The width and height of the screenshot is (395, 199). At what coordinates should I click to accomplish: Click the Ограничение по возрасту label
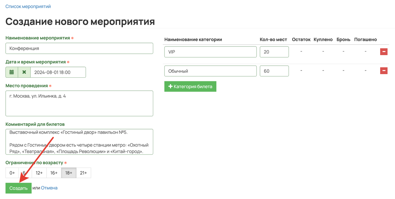[34, 163]
